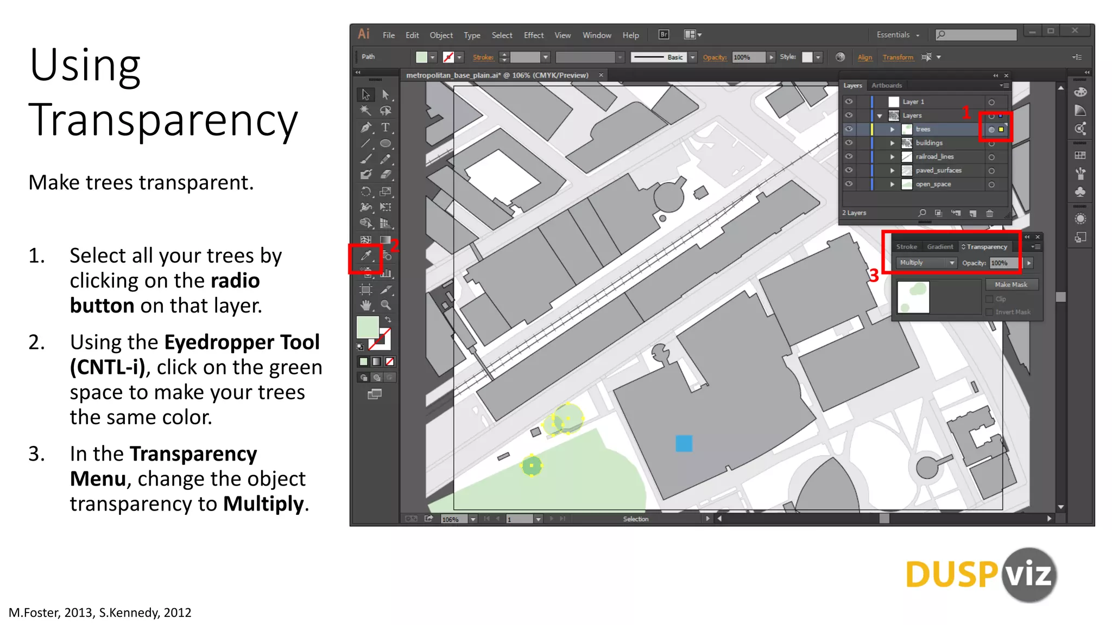This screenshot has width=1112, height=625.
Task: Hide the open_space layer eye icon
Action: click(x=849, y=183)
